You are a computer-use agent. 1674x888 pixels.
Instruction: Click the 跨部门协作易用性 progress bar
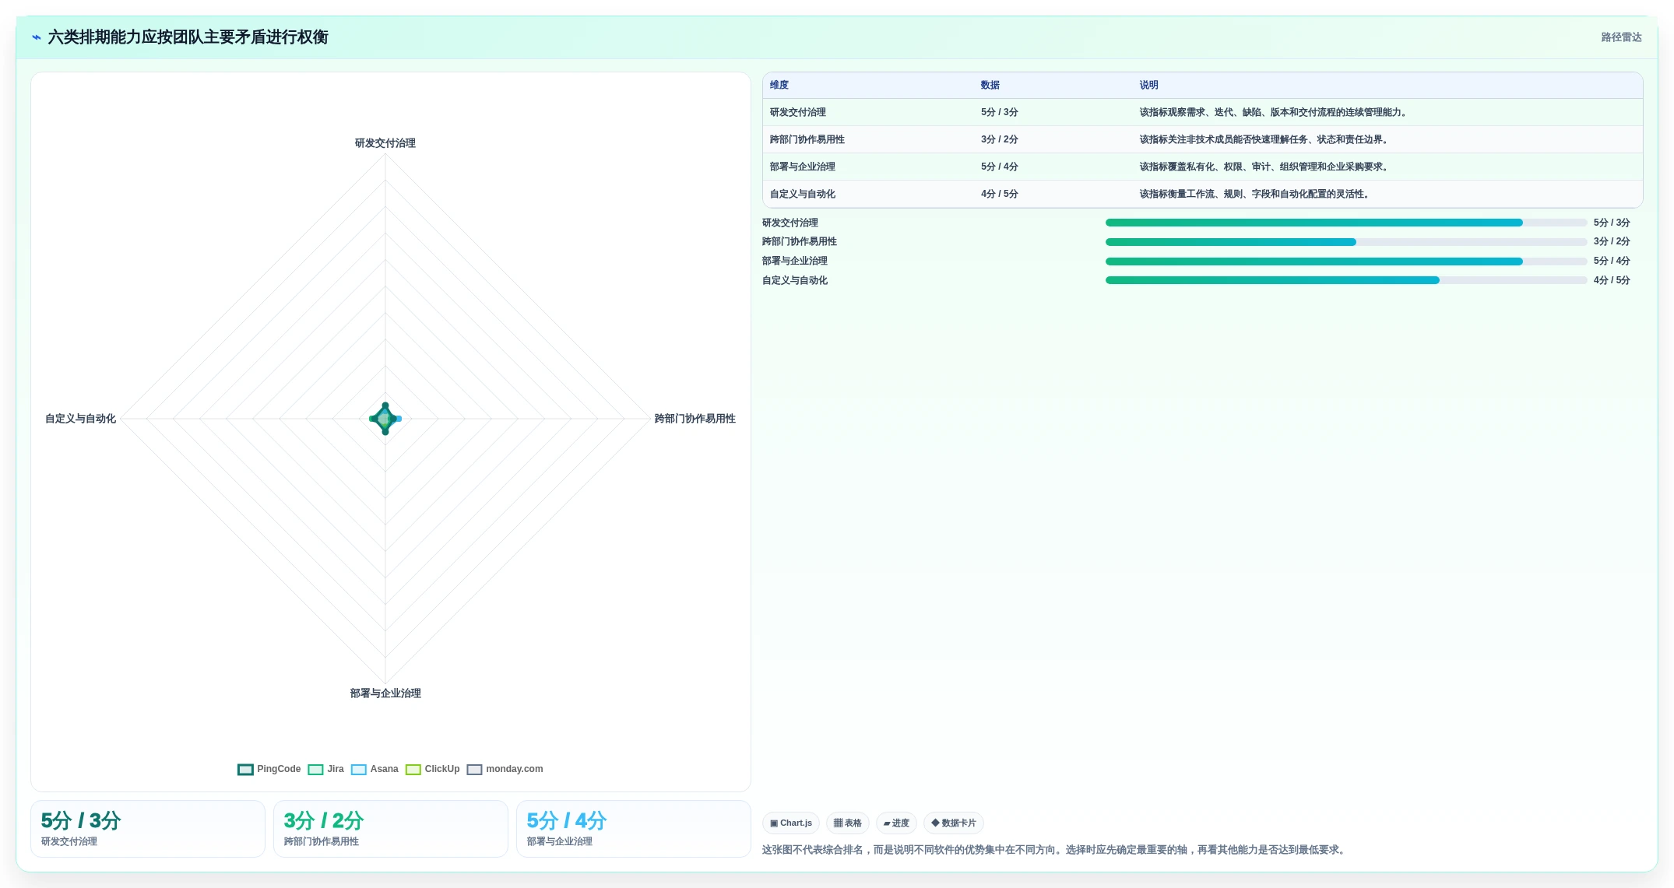(x=1346, y=242)
